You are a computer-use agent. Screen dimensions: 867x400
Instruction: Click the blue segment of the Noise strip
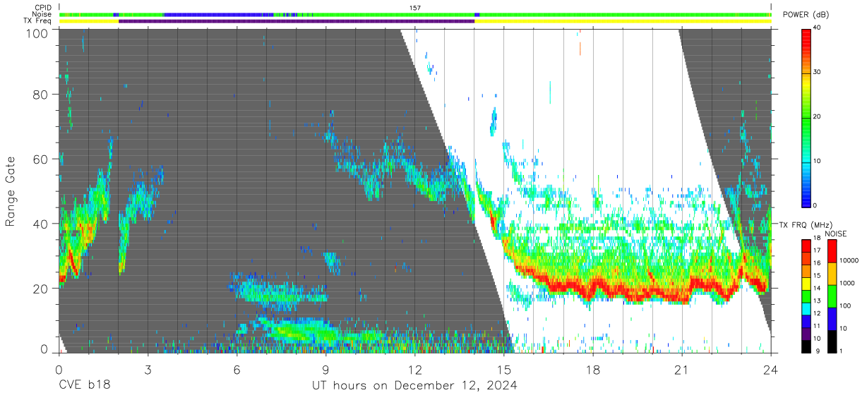(x=219, y=14)
